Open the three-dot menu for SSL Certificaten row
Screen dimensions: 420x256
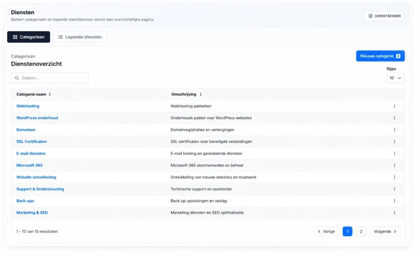click(394, 142)
